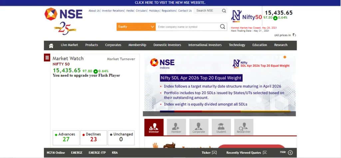Screen dimensions: 341x158
Task: Click the NIFTY 50 index label
Action: [x=61, y=64]
